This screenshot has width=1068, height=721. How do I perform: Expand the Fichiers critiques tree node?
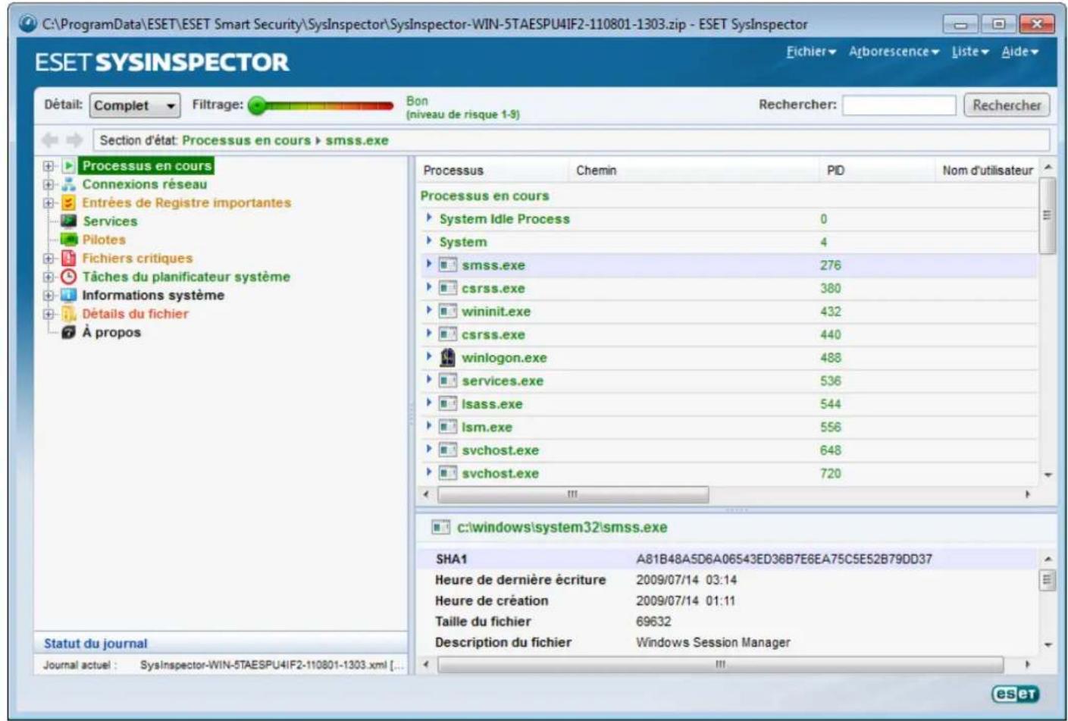point(49,258)
